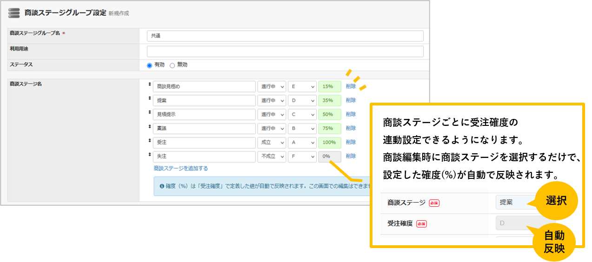Open the 不成立 status dropdown for 失注

(x=272, y=157)
